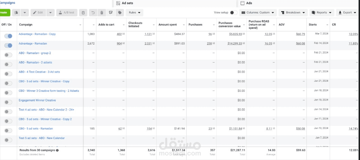
Task: Click the export-share icon next to trash
Action: 111,13
